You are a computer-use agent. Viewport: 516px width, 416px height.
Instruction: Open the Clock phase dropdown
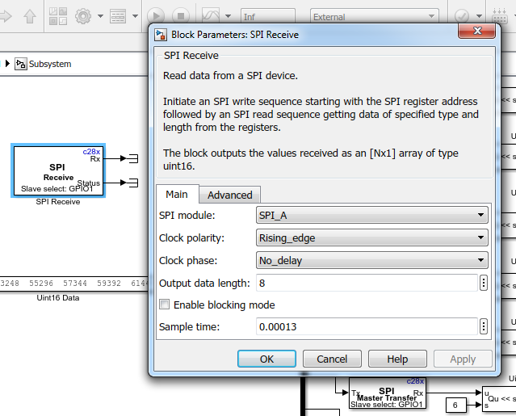[372, 261]
